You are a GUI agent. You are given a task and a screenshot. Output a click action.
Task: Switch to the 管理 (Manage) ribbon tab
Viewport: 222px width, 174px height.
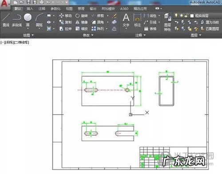point(81,9)
